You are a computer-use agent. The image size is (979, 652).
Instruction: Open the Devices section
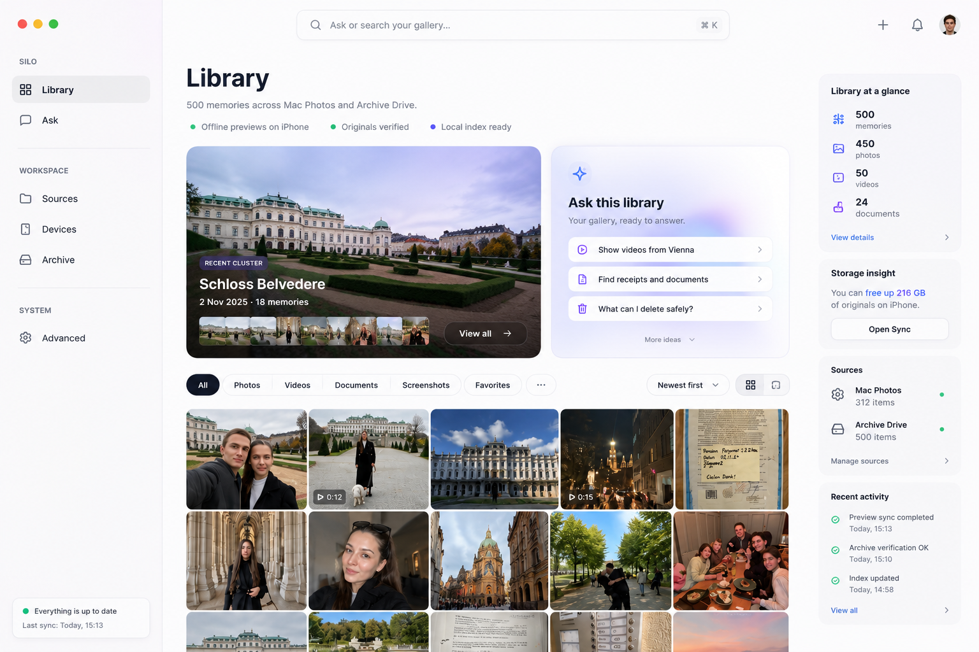(x=81, y=229)
